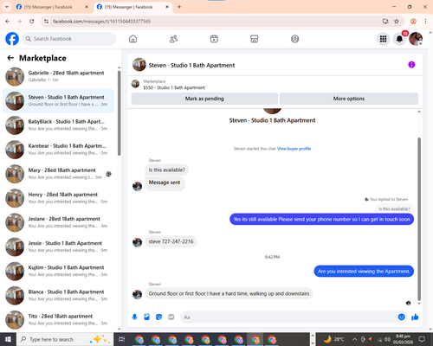Open the Home feed icon
The image size is (433, 346).
coord(132,39)
